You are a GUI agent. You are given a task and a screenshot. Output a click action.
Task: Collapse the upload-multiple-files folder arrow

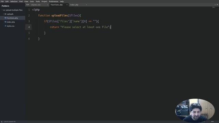pos(2,10)
